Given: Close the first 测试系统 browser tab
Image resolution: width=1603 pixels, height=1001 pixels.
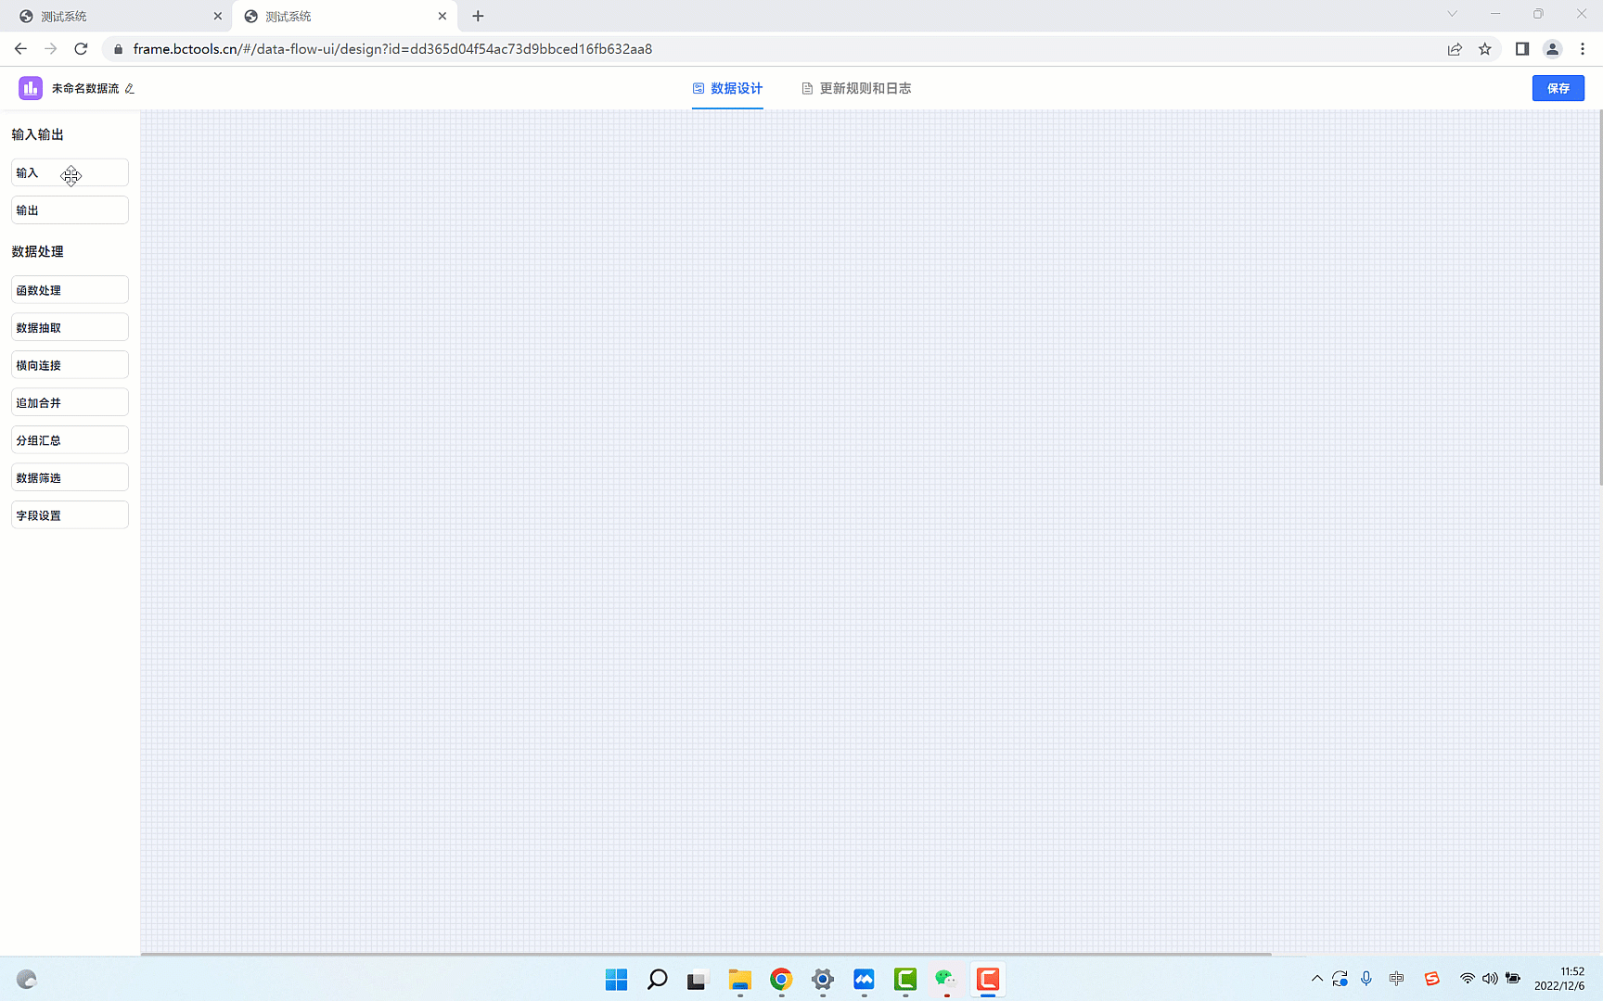Looking at the screenshot, I should pyautogui.click(x=218, y=16).
